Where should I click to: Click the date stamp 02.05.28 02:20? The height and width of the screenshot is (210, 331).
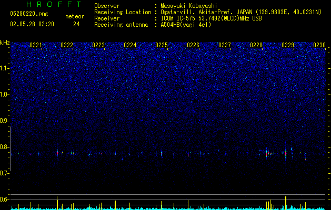point(32,24)
